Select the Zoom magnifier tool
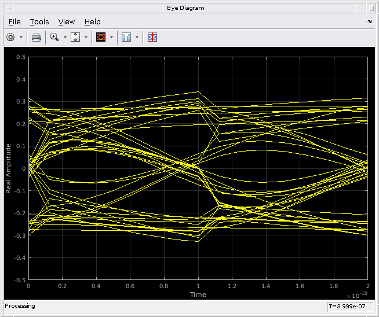 coord(54,37)
